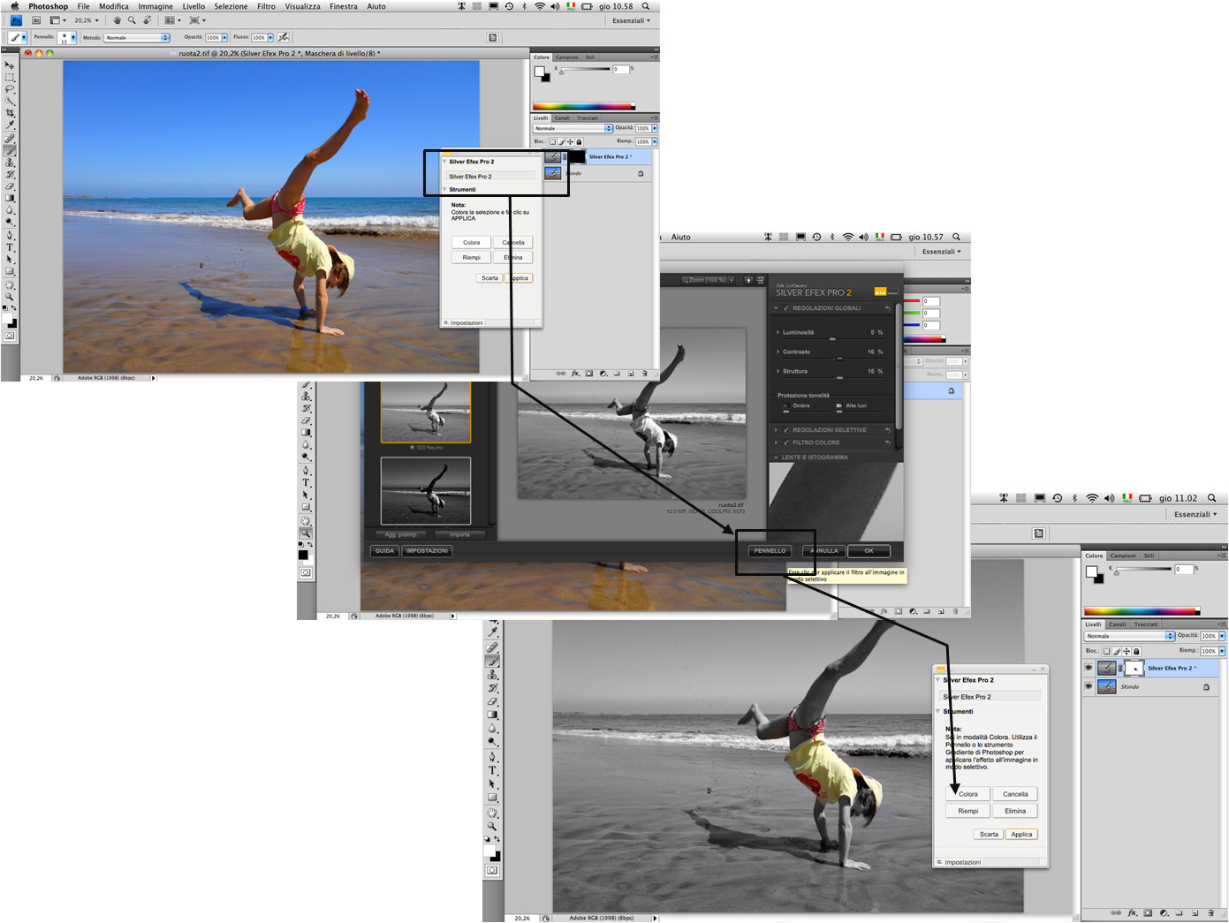
Task: Toggle the lock all icon in 11.02 Bloc. row
Action: (x=1137, y=651)
